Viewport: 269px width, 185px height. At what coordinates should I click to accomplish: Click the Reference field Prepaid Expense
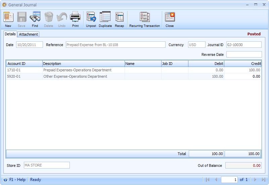(116, 45)
